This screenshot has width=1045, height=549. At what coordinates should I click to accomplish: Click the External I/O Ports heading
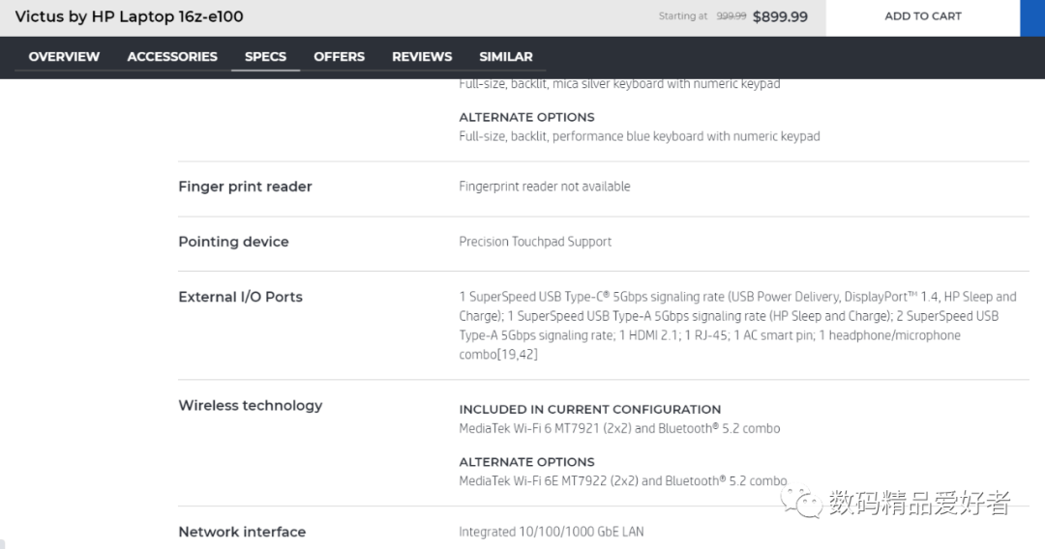click(240, 297)
